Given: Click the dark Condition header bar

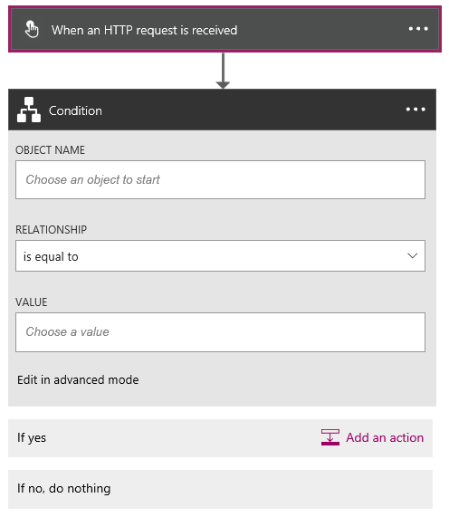Looking at the screenshot, I should tap(222, 110).
